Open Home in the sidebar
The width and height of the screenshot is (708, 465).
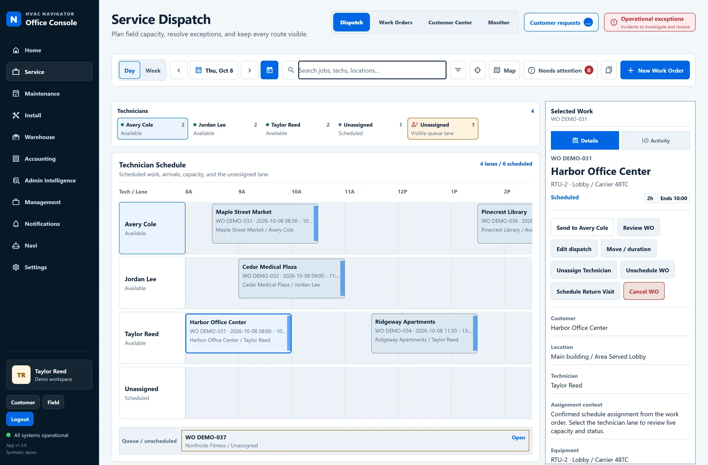pyautogui.click(x=49, y=50)
